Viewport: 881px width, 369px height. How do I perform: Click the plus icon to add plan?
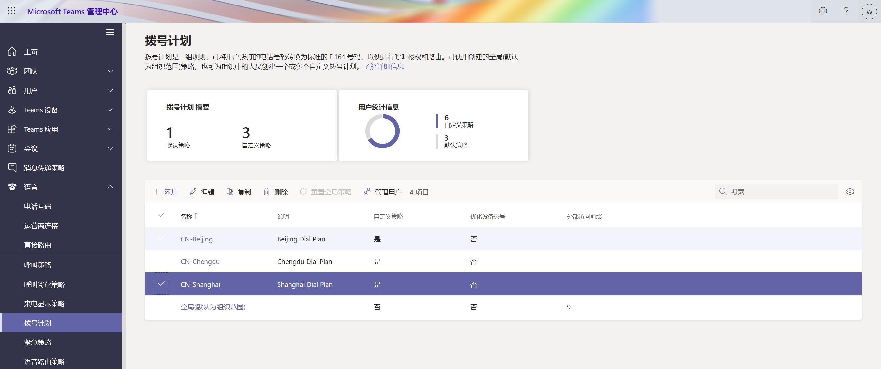coord(156,192)
